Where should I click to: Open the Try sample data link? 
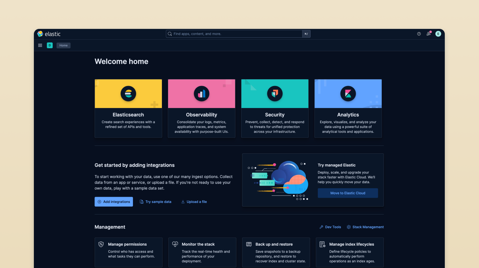pyautogui.click(x=156, y=202)
